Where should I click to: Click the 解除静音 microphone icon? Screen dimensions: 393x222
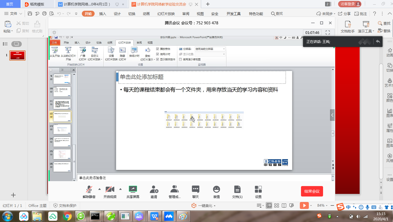coord(89,190)
